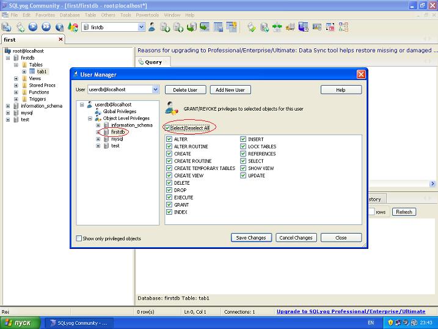438x329 pixels.
Task: Select the Global Privileges node icon
Action: pos(98,111)
